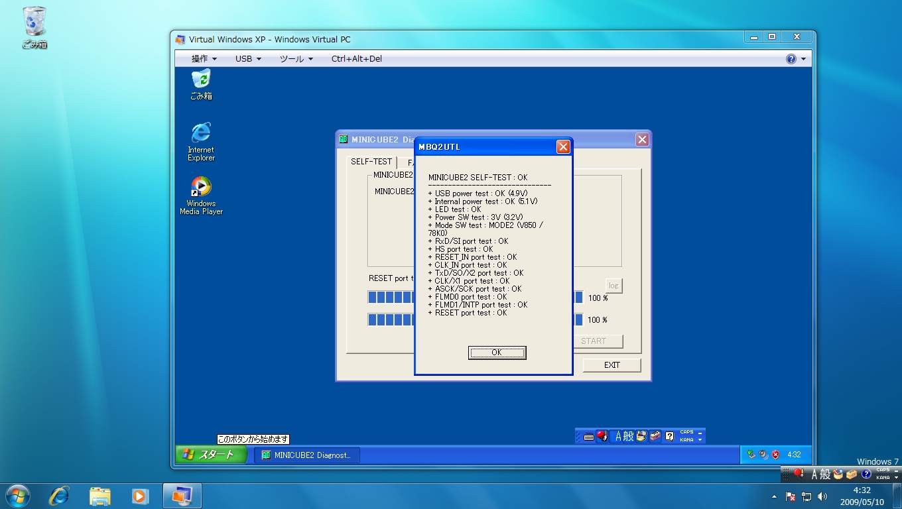
Task: Select MINICUBE2 Diagnost... in XP taskbar
Action: tap(307, 455)
